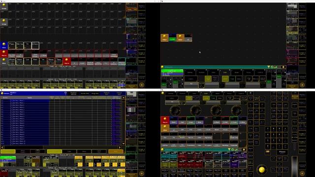Click first yellow layer button under Fixture sheet
Viewport: 315px width, 177px height.
coord(8,151)
